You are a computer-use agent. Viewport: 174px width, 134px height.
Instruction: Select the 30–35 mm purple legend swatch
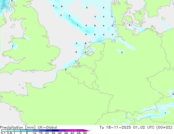[62, 130]
